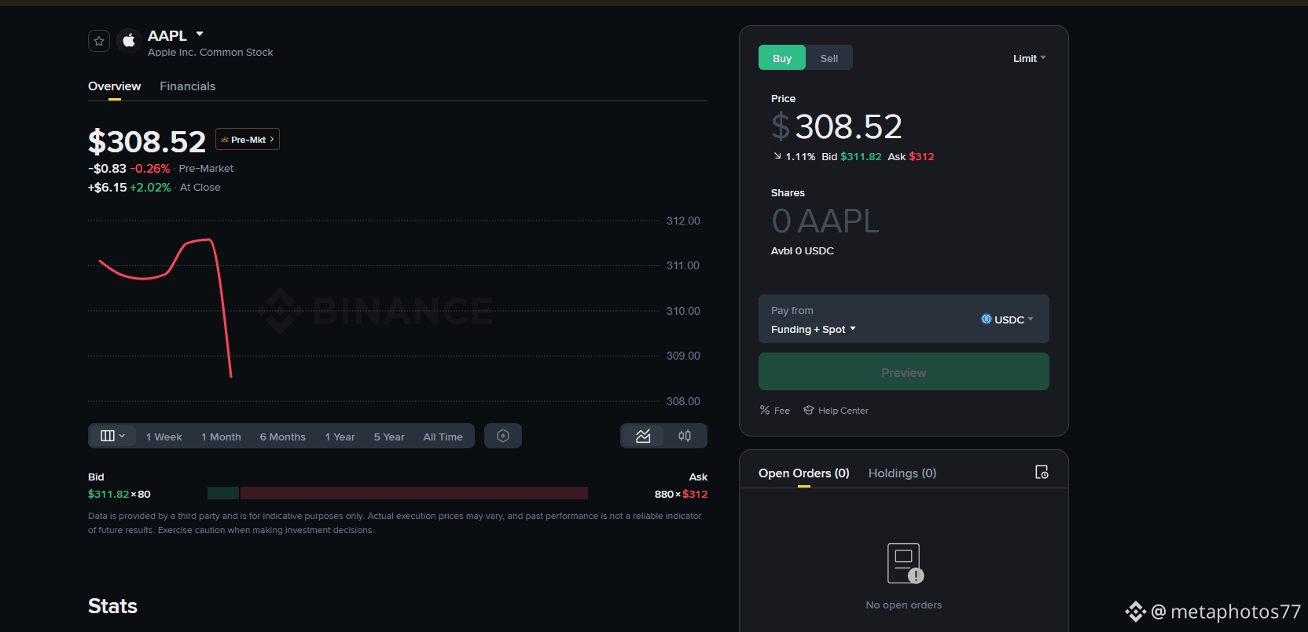Click the hexagon icon beside time ranges

click(503, 436)
